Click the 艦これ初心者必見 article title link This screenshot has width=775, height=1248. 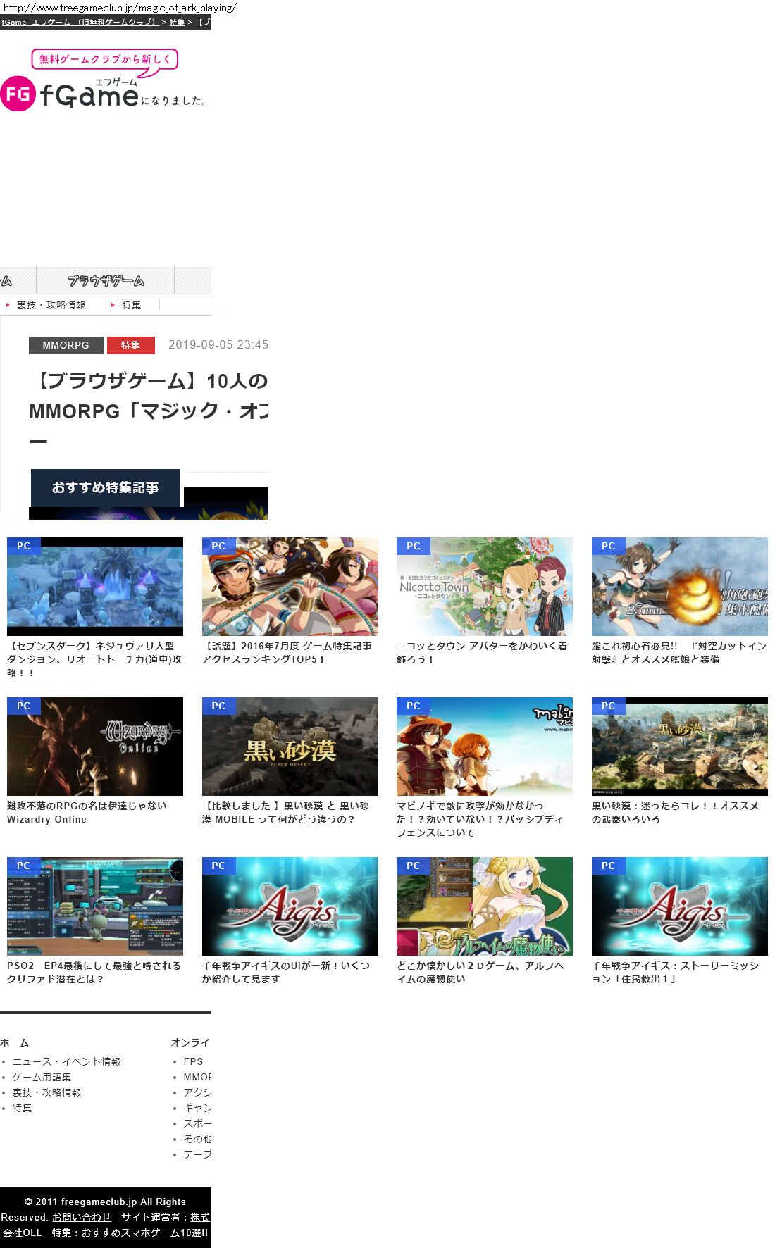click(678, 652)
